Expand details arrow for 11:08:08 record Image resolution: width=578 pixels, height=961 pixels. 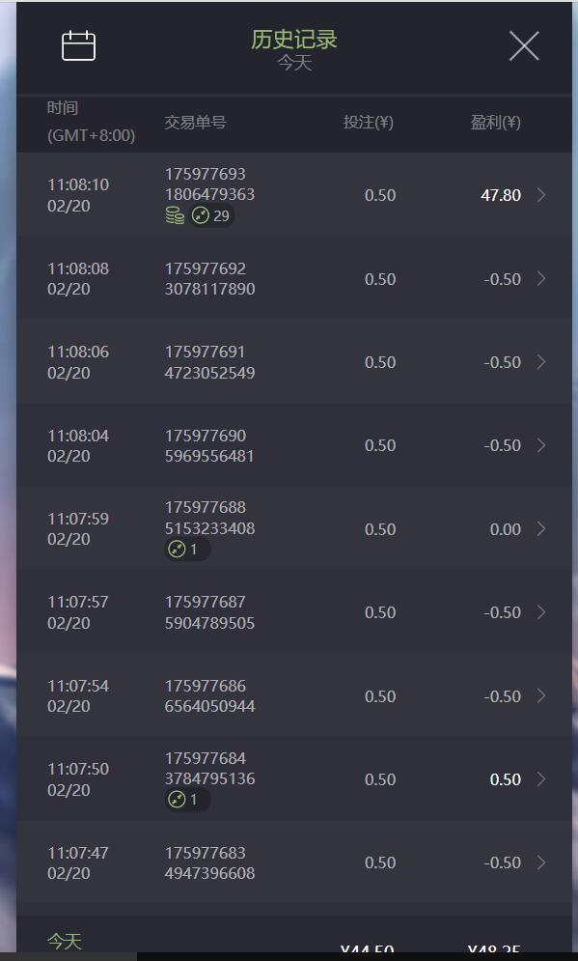541,279
